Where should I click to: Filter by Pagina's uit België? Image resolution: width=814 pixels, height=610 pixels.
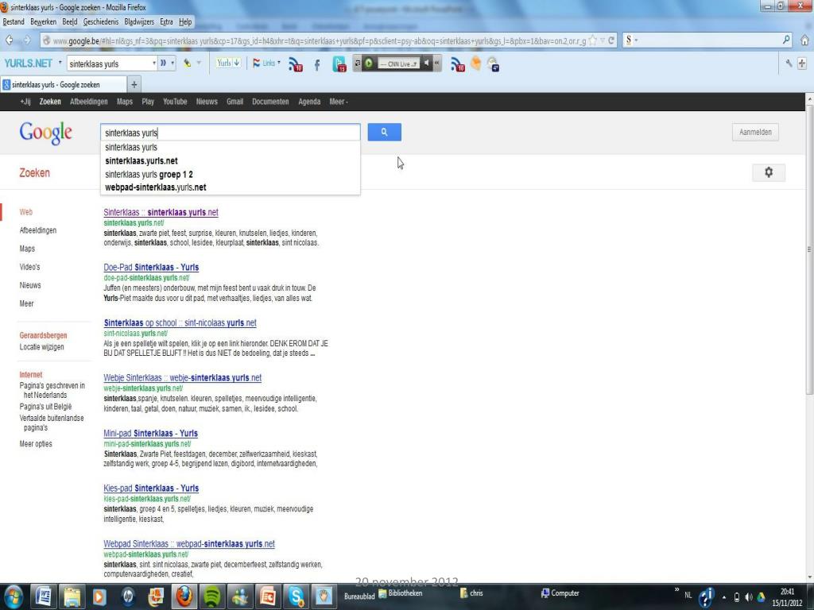click(x=45, y=407)
